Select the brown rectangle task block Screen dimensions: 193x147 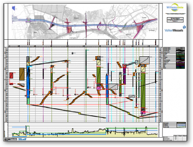22,74
